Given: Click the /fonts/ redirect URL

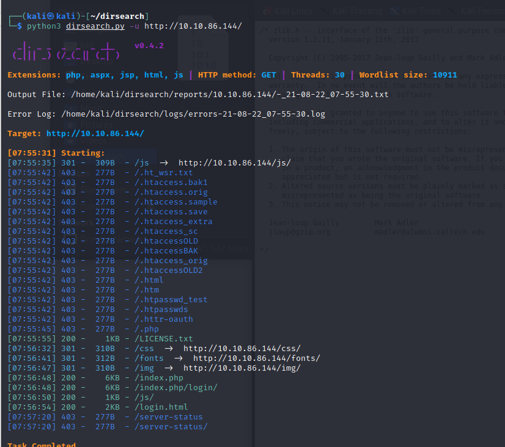Looking at the screenshot, I should point(256,358).
